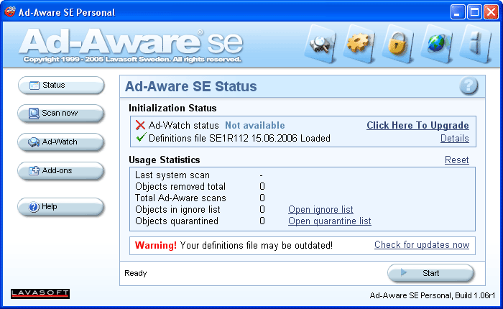Select Scan now in the sidebar
This screenshot has height=309, width=503.
[x=61, y=114]
